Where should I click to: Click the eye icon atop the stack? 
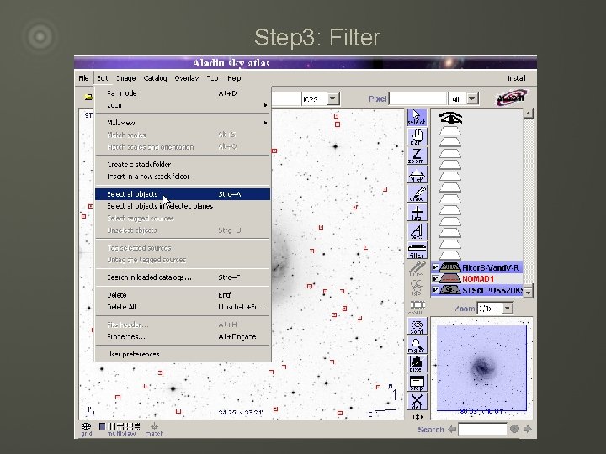pos(450,119)
